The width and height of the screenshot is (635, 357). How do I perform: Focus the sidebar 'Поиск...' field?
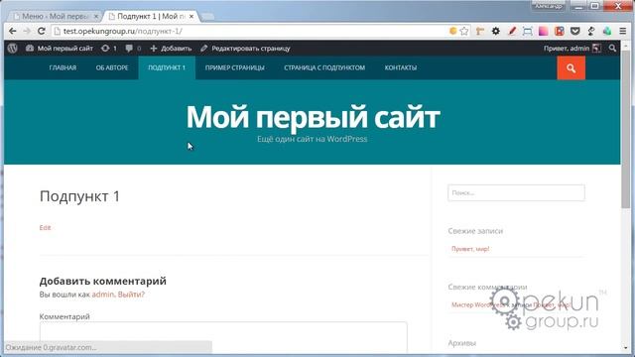coord(516,192)
